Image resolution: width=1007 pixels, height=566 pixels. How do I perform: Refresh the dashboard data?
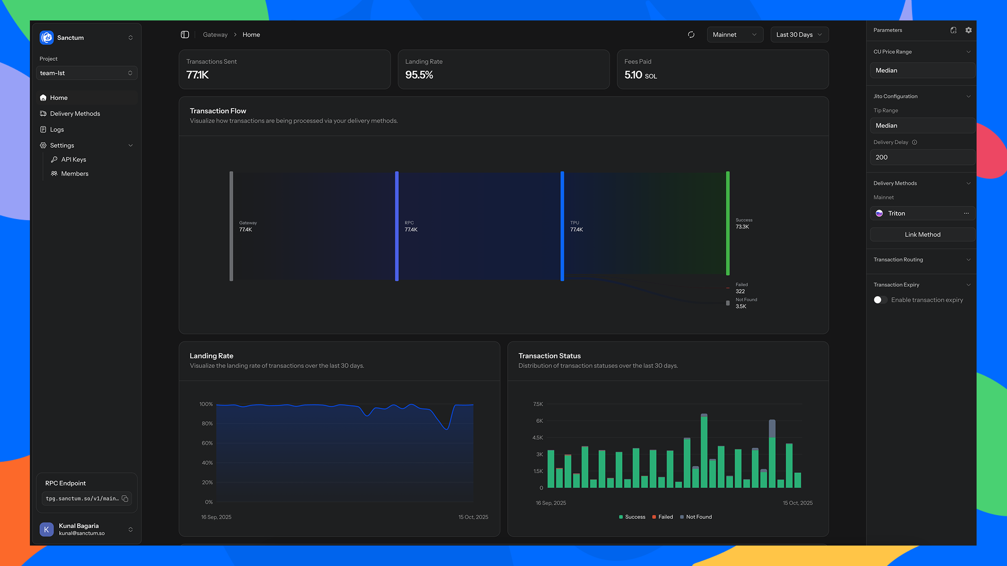pos(691,35)
